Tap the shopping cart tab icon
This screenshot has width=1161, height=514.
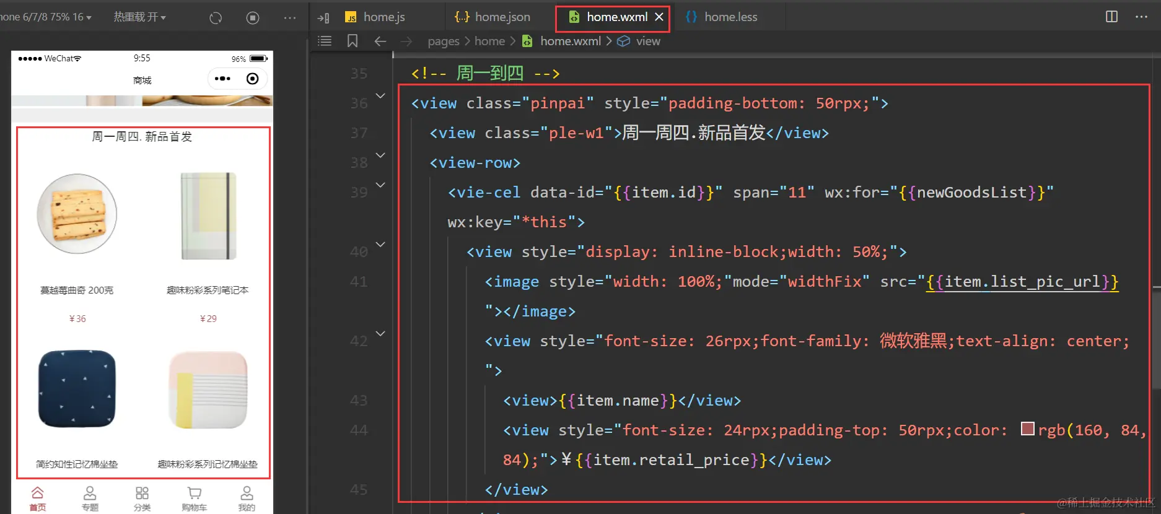click(x=195, y=494)
